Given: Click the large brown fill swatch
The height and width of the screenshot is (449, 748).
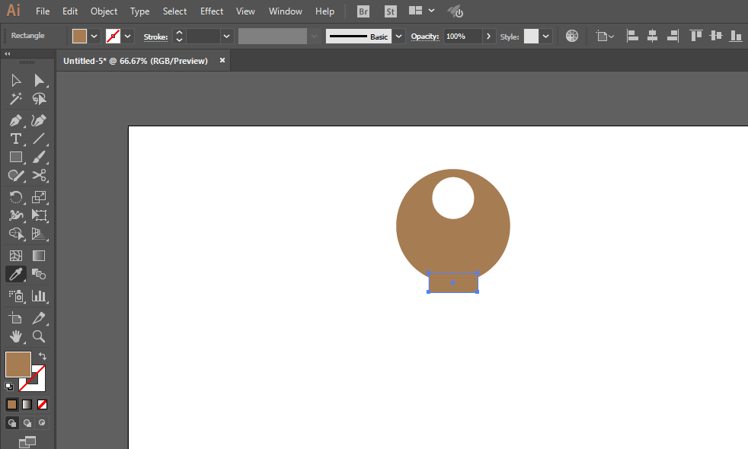Looking at the screenshot, I should [18, 365].
